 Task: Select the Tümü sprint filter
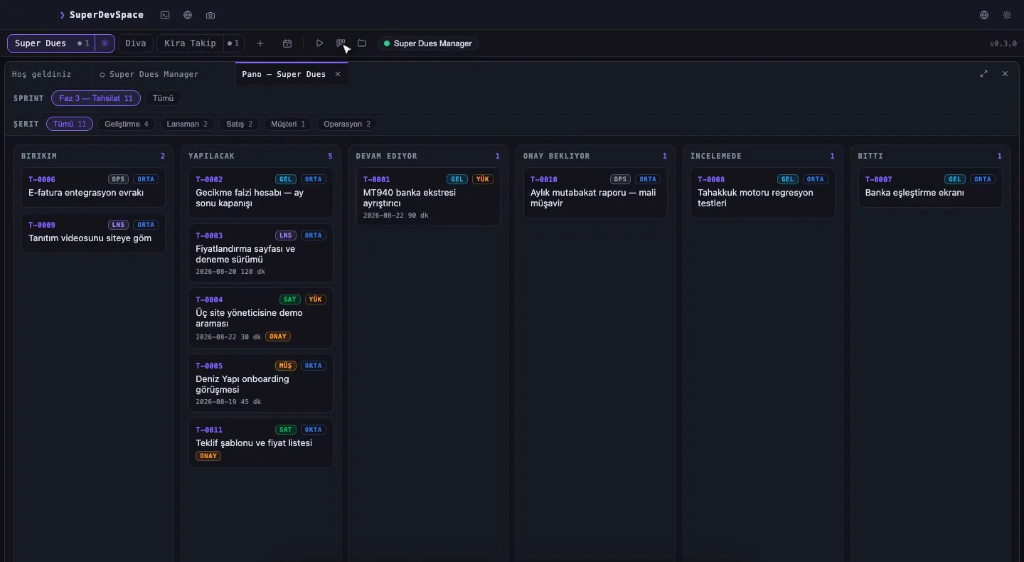click(163, 98)
